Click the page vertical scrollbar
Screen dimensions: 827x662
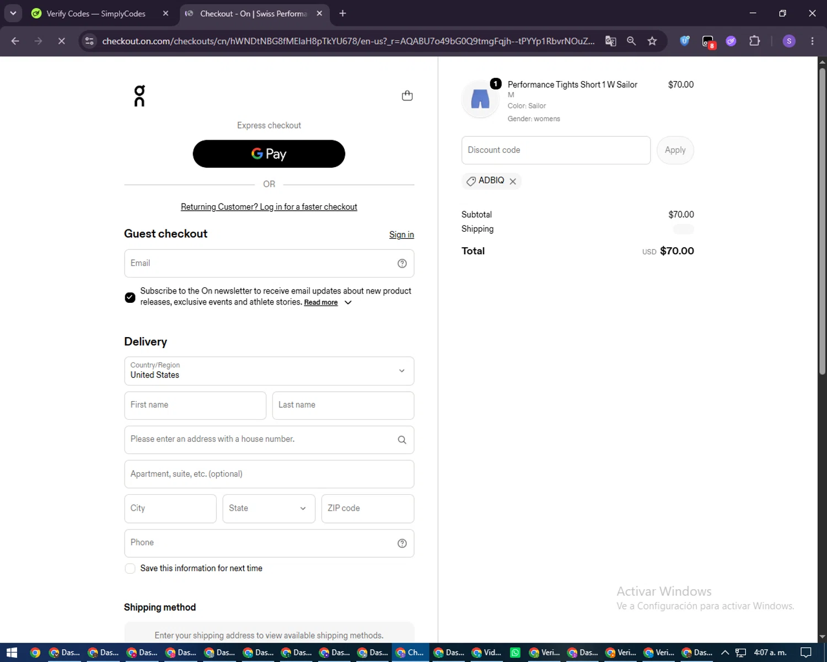[x=822, y=221]
